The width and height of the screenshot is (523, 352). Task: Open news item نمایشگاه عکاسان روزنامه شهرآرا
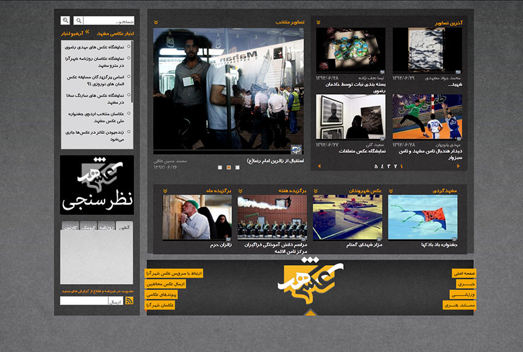(95, 62)
